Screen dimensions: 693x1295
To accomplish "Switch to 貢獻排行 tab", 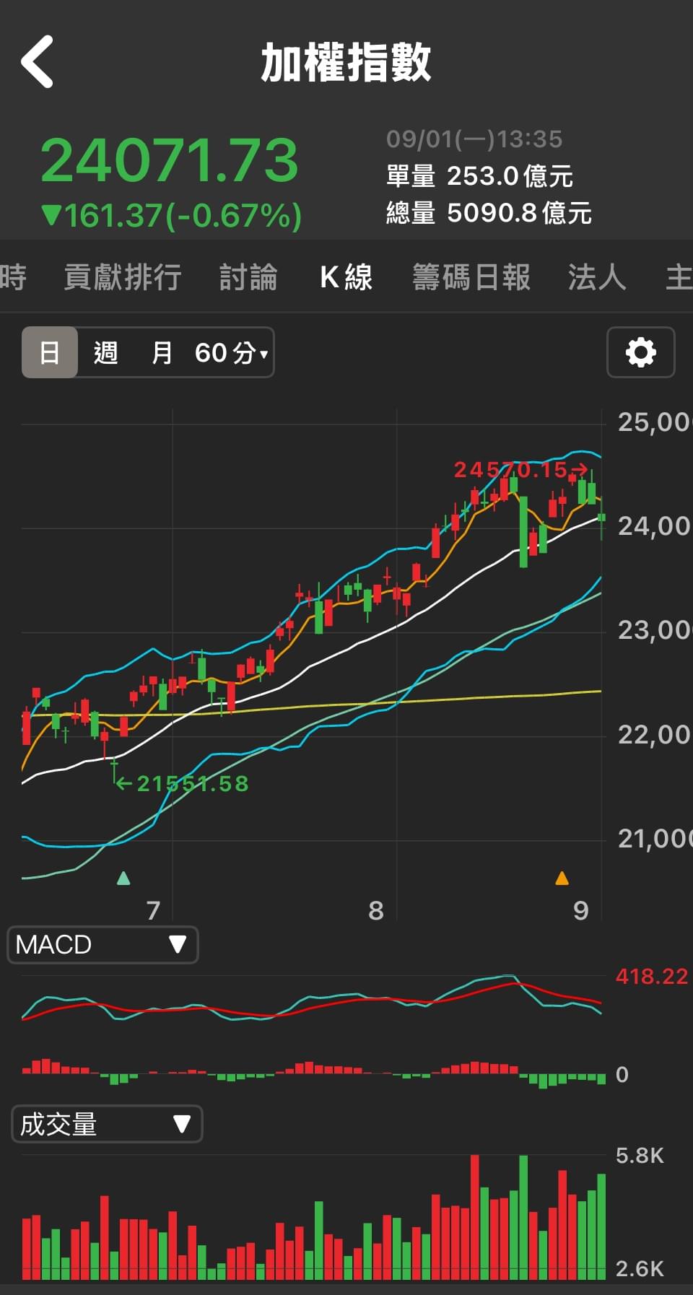I will [123, 277].
